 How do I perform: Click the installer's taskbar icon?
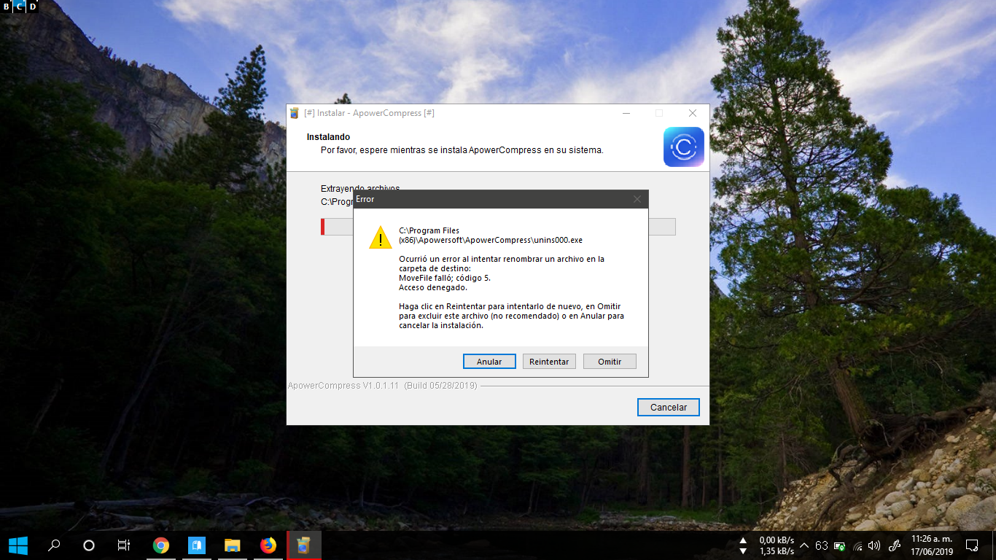[x=304, y=545]
